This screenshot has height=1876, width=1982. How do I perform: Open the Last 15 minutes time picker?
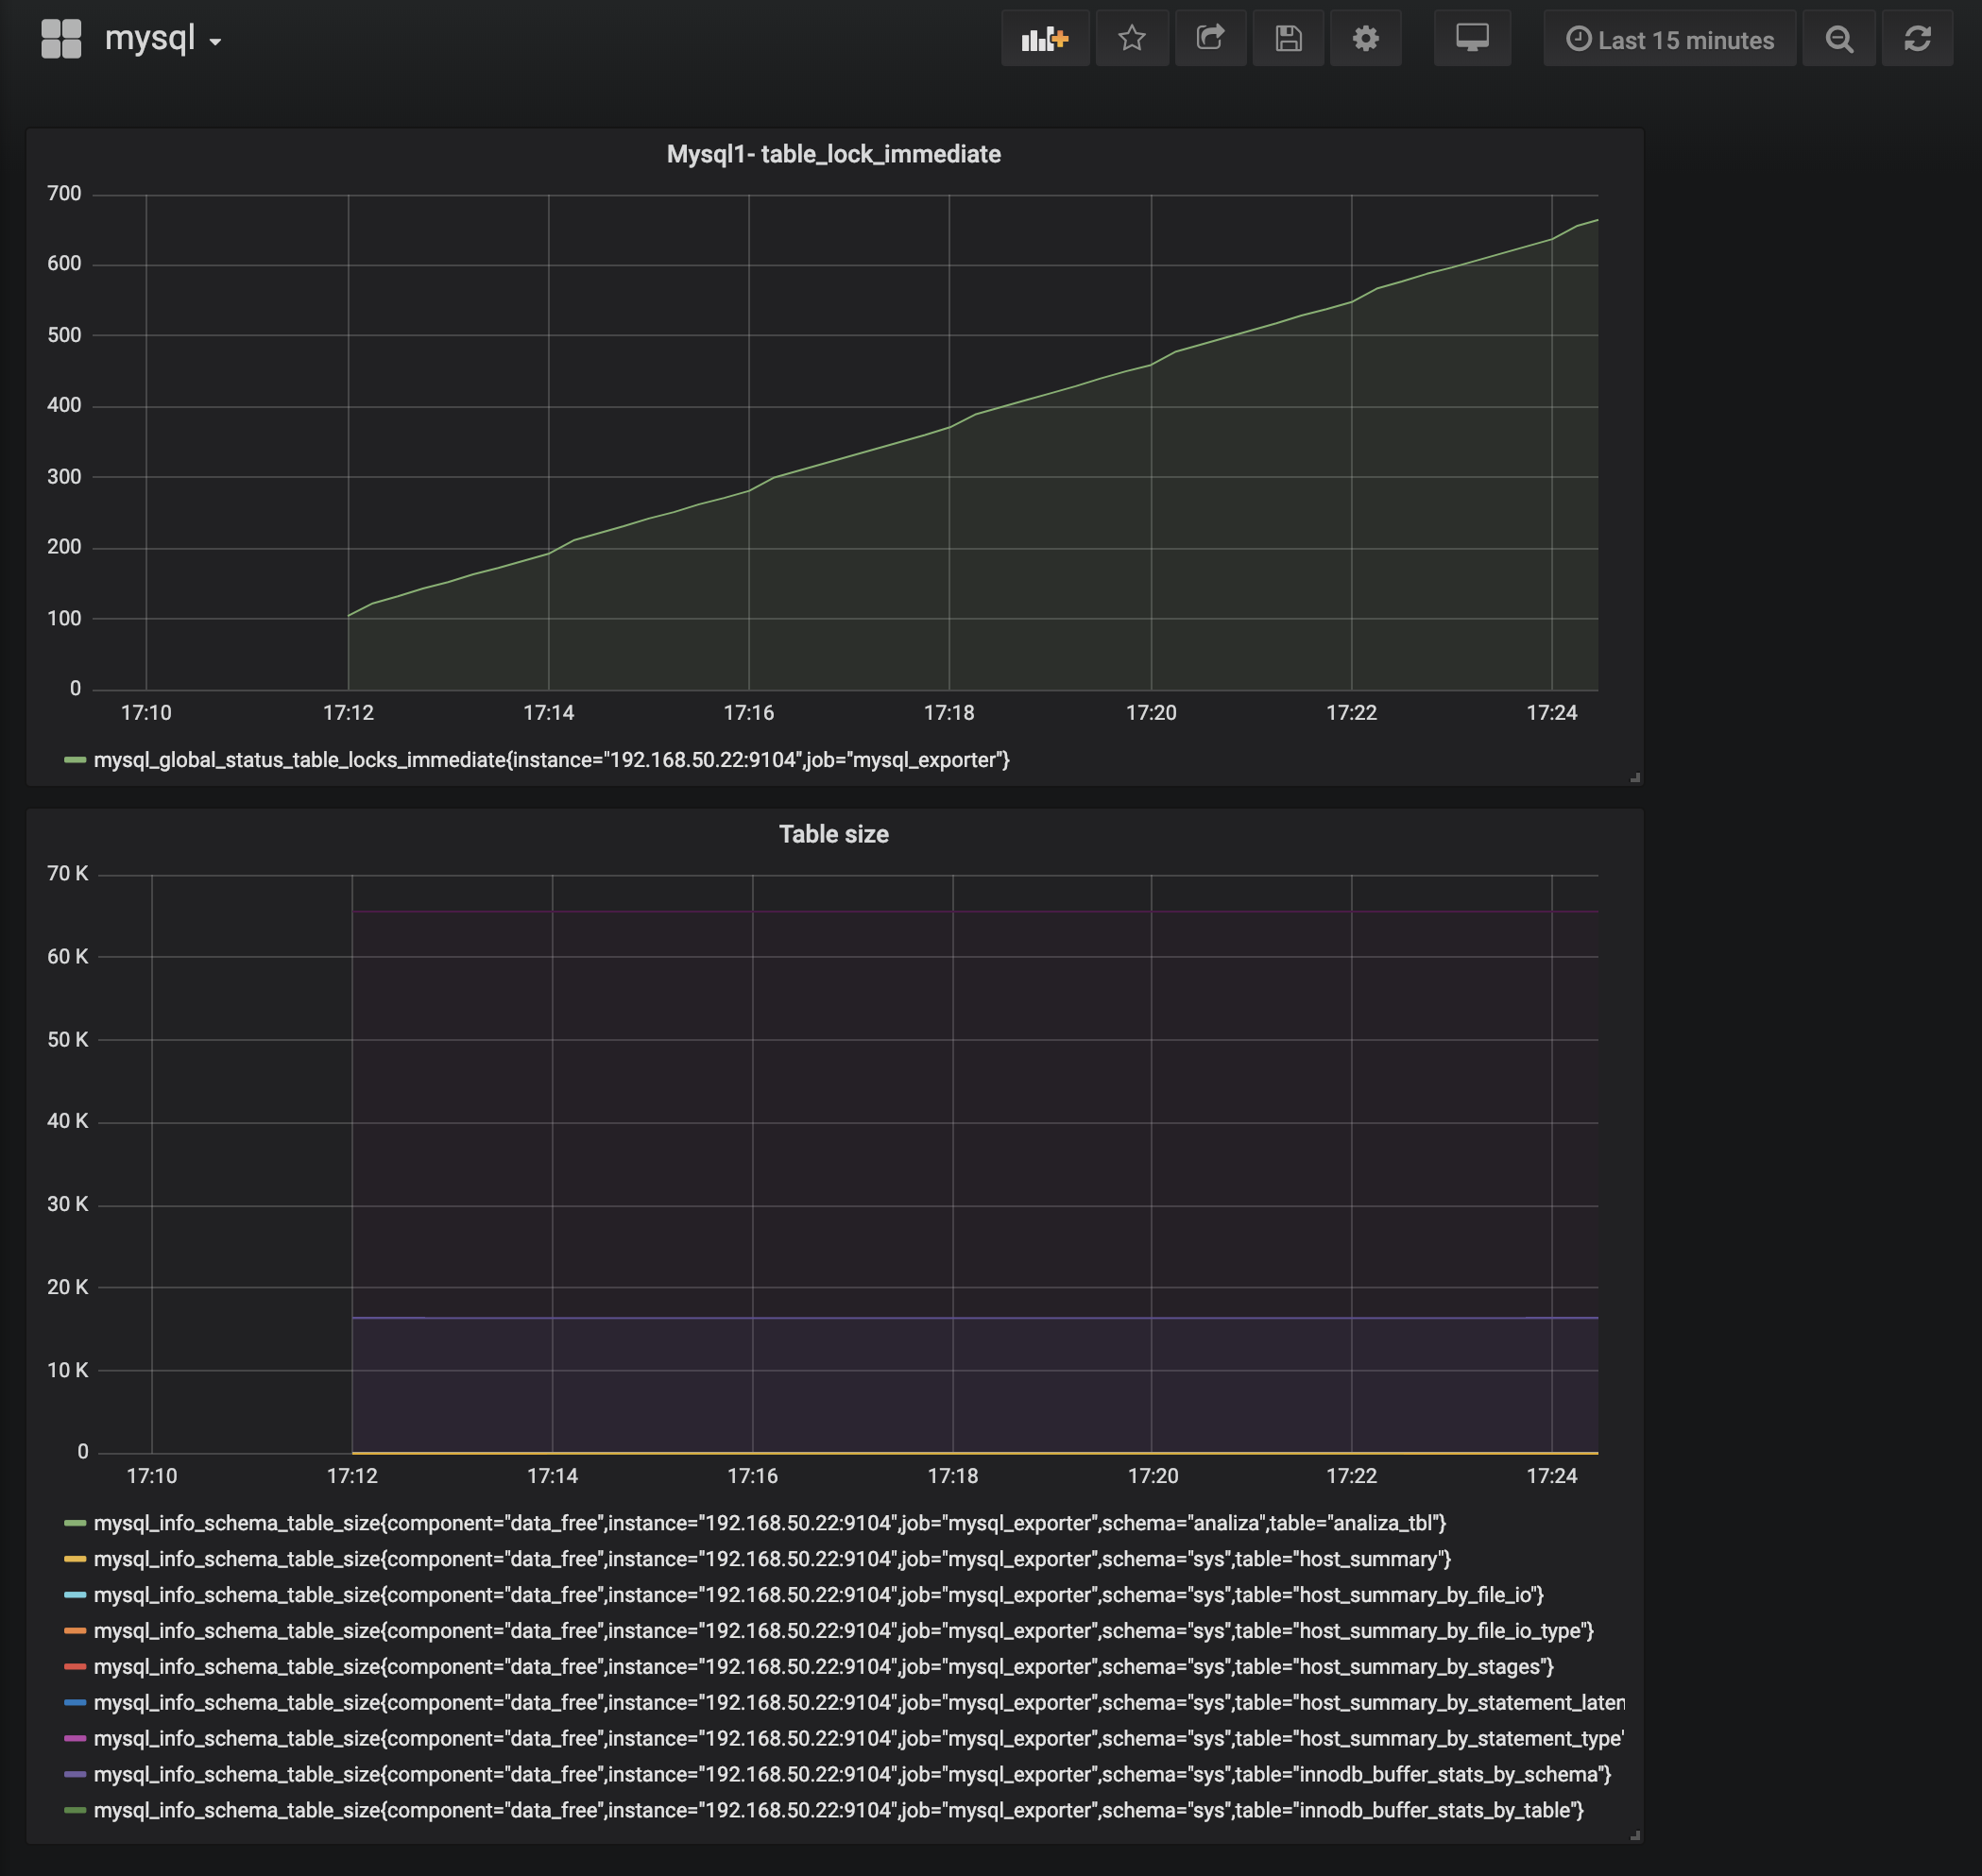pyautogui.click(x=1669, y=39)
